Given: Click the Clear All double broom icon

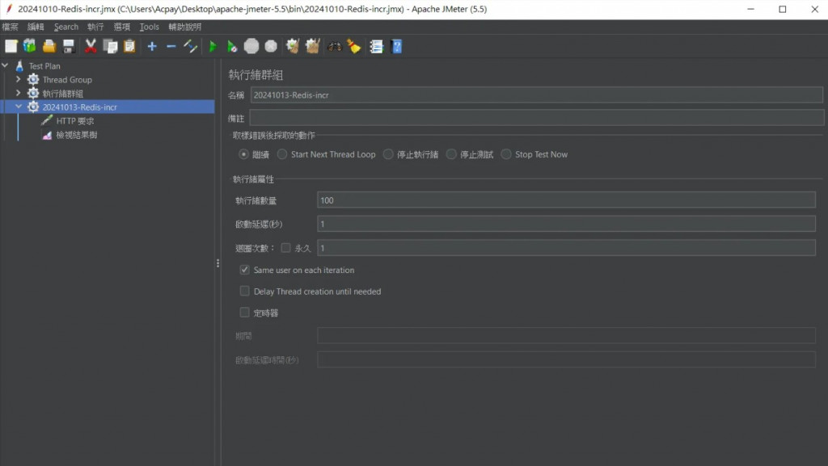Looking at the screenshot, I should click(x=313, y=46).
